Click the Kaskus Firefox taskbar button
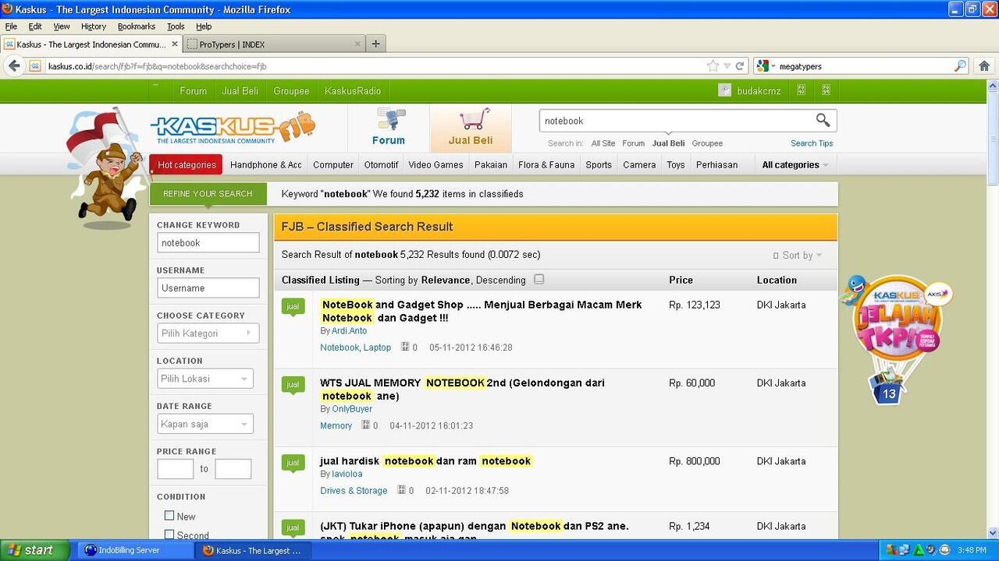The height and width of the screenshot is (561, 999). click(254, 550)
